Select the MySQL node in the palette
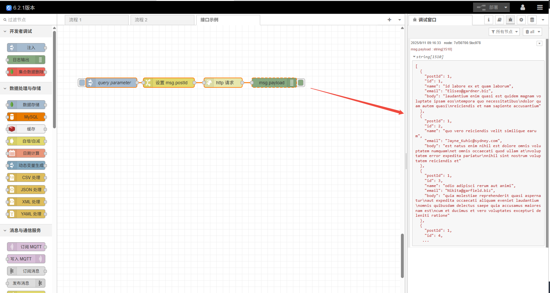Image resolution: width=550 pixels, height=293 pixels. point(26,116)
